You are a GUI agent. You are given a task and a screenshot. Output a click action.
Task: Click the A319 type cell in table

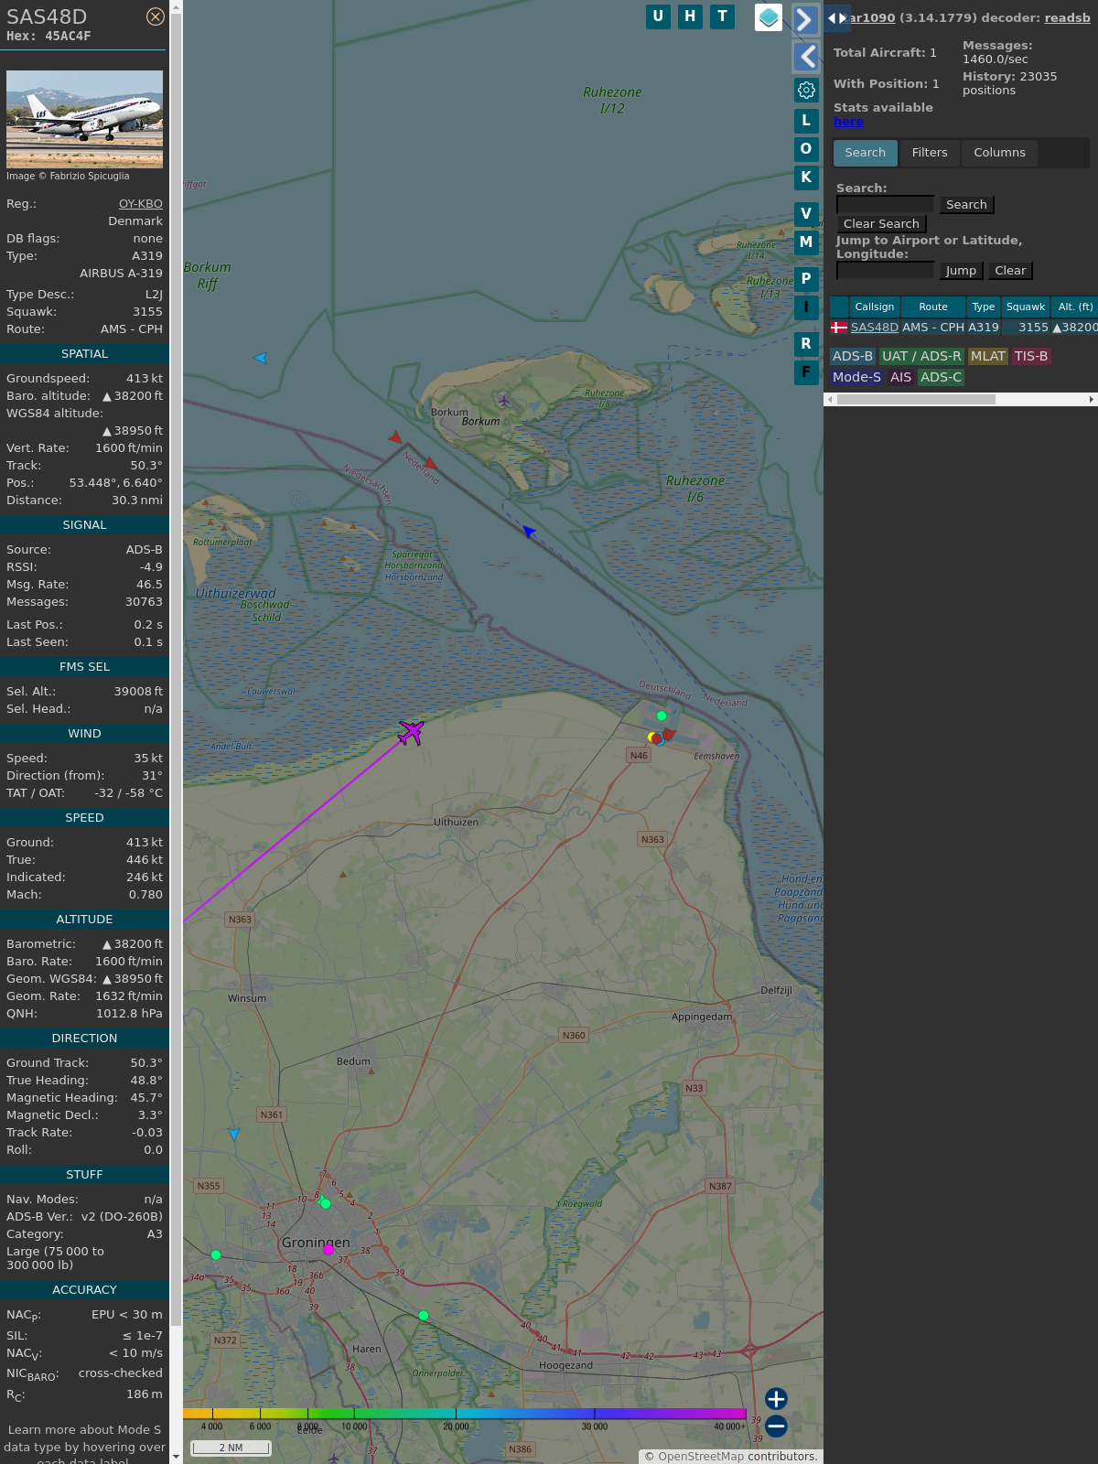[984, 328]
